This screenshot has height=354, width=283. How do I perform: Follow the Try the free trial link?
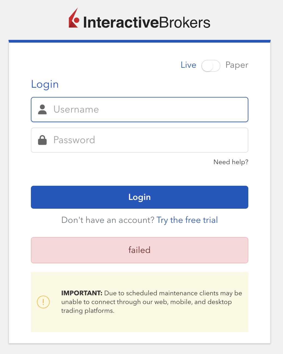(187, 220)
